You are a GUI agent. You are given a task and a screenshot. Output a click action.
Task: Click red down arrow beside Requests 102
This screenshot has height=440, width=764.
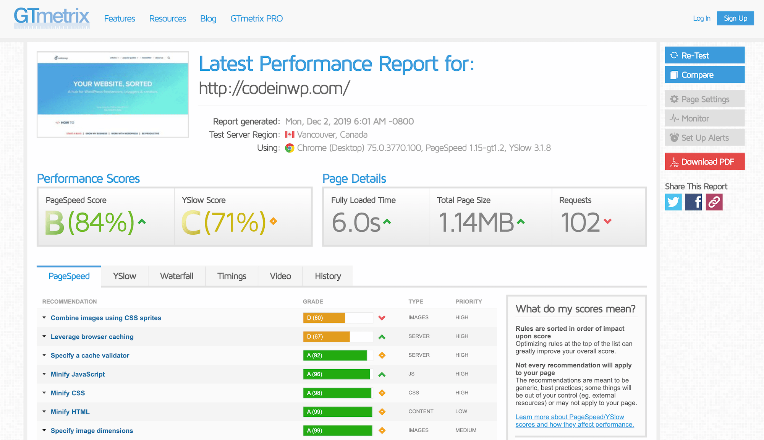(x=608, y=221)
